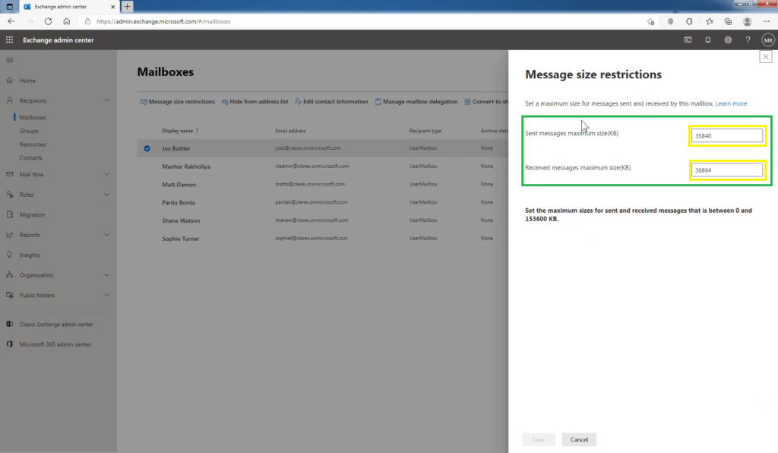Screen dimensions: 778x453
Task: Click the Save button
Action: (539, 439)
